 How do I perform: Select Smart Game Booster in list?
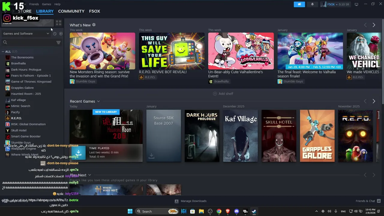click(x=26, y=136)
